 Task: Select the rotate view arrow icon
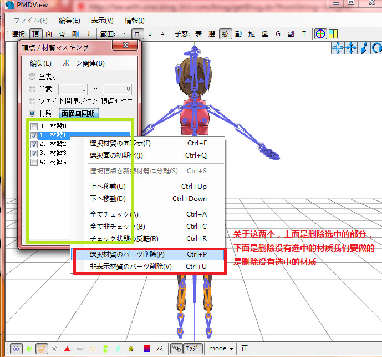[x=376, y=48]
